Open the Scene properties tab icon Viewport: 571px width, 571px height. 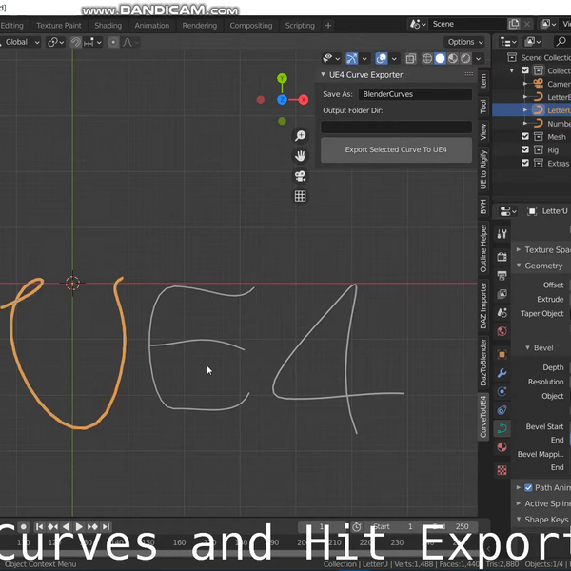[x=502, y=312]
